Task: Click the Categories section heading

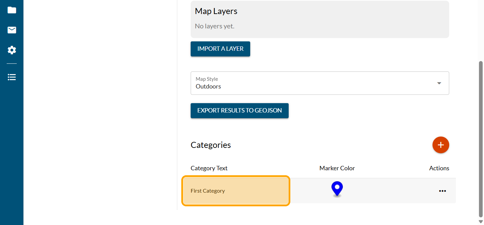Action: point(211,145)
